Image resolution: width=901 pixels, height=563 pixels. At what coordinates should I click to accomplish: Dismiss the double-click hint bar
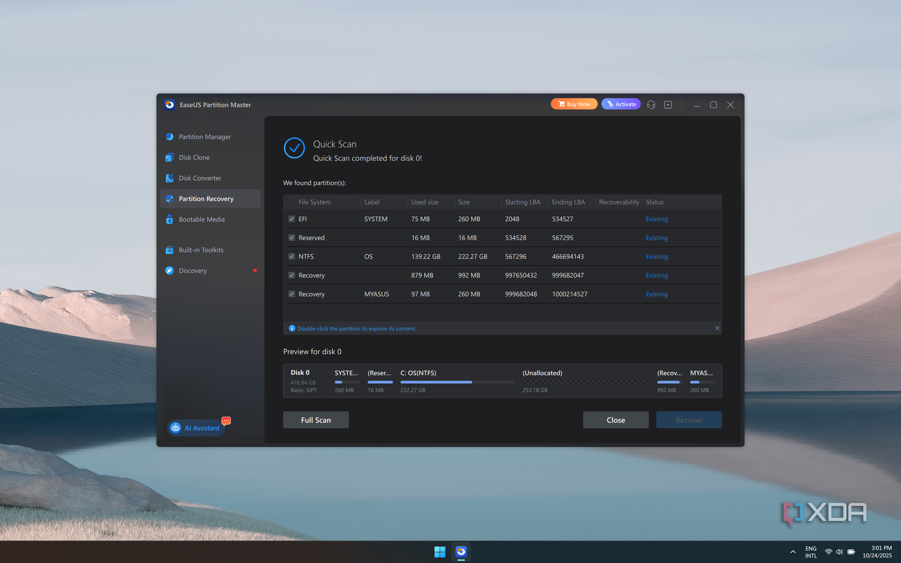[x=717, y=328]
